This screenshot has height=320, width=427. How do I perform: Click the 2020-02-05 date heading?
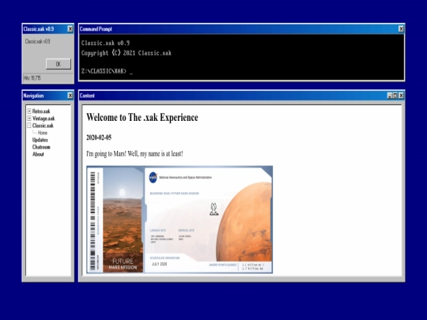click(x=99, y=137)
